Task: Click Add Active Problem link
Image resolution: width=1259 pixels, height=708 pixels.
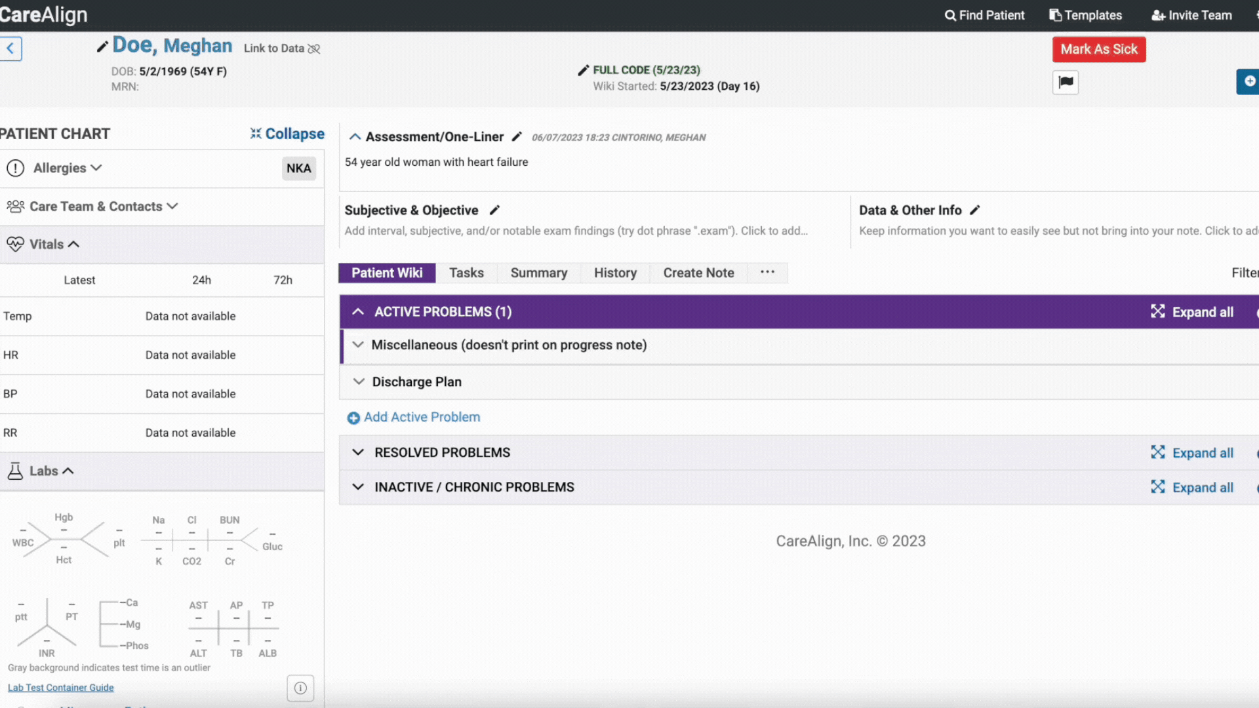Action: [421, 417]
